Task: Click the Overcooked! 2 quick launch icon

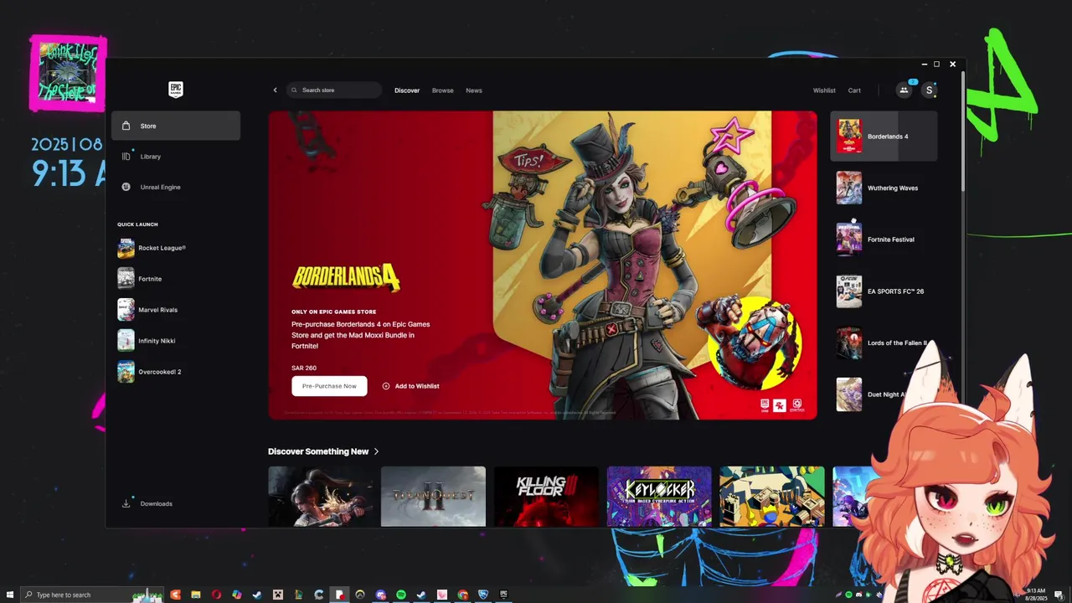Action: point(126,372)
